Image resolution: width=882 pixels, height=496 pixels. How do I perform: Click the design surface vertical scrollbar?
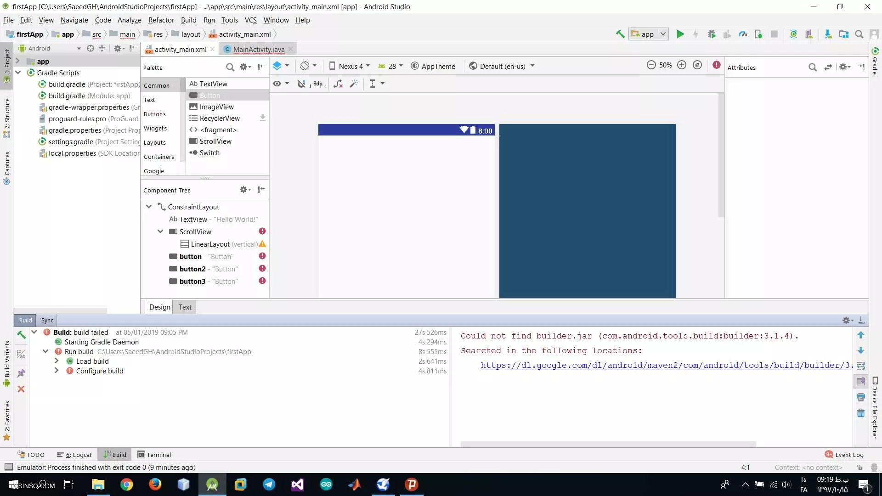[721, 155]
